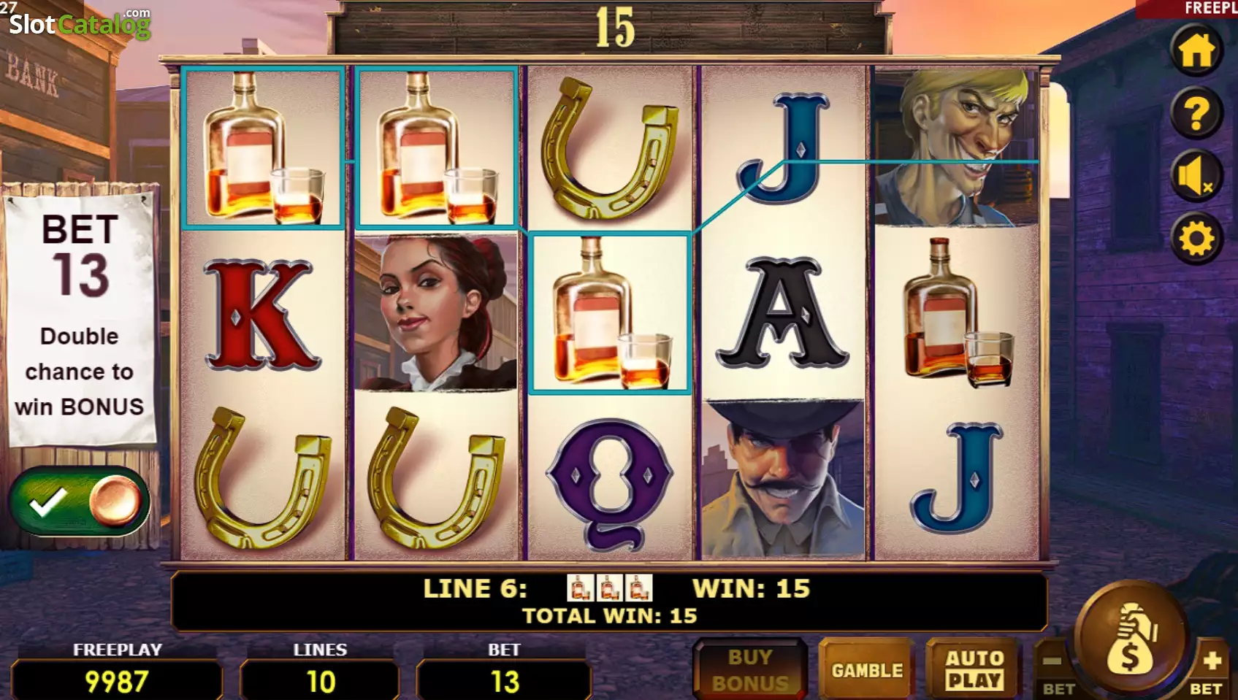Toggle the double chance bonus switch
Image resolution: width=1238 pixels, height=700 pixels.
coord(79,501)
